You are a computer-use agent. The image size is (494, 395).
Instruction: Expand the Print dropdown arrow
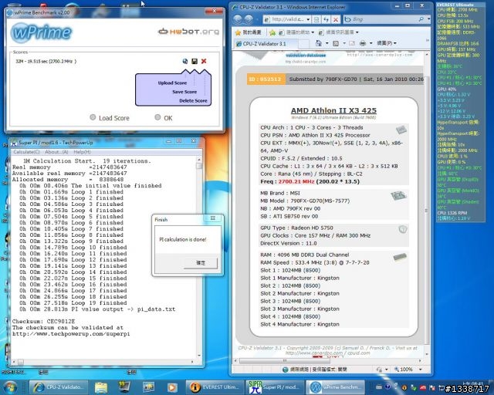tap(370, 43)
